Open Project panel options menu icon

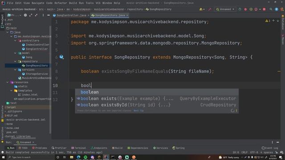(x=43, y=16)
